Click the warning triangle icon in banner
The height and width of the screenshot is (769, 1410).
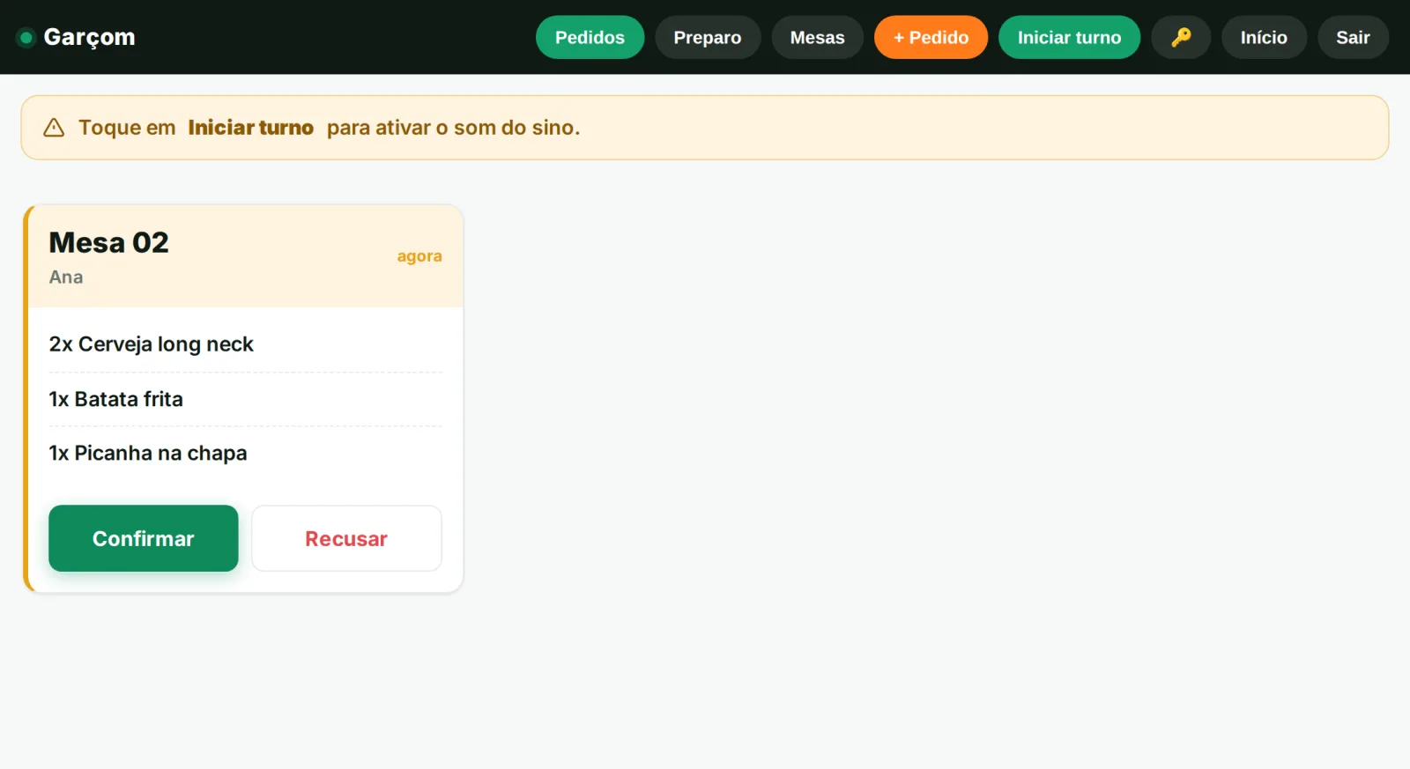[x=54, y=128]
